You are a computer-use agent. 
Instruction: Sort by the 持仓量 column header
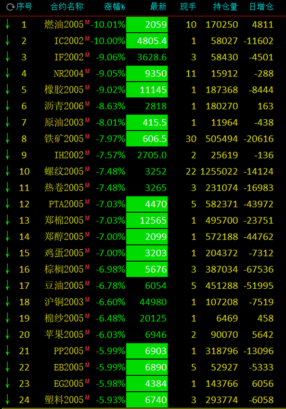pos(225,7)
